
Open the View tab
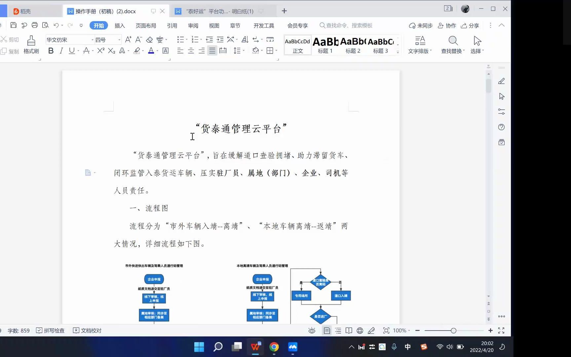[214, 25]
